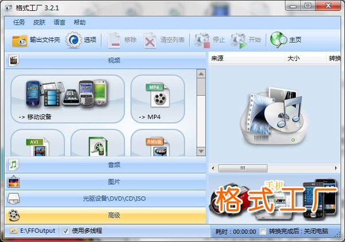Screen dimensions: 345x242
Task: Click the E:\FFOutput folder icon
Action: [13, 231]
